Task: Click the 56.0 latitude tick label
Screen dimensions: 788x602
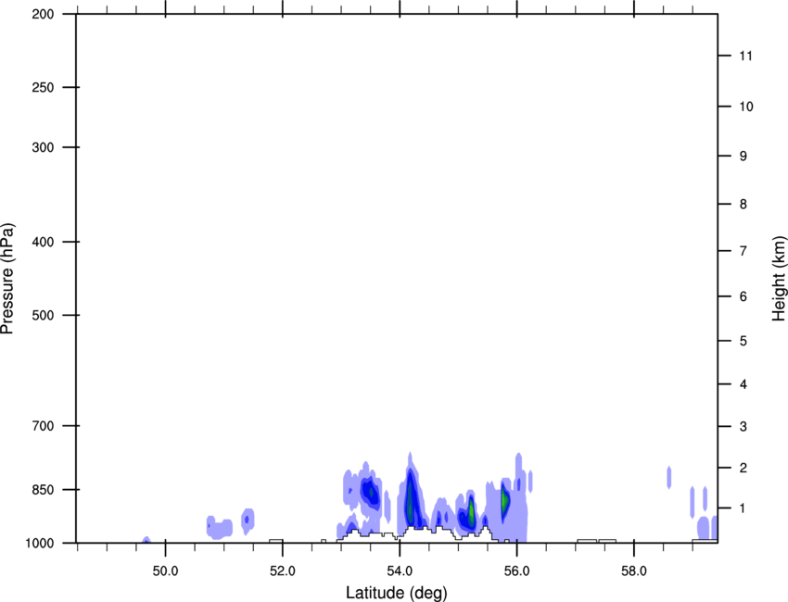Action: [517, 571]
